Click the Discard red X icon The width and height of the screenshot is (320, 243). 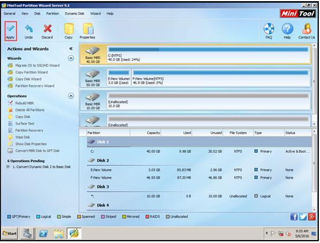(x=47, y=29)
